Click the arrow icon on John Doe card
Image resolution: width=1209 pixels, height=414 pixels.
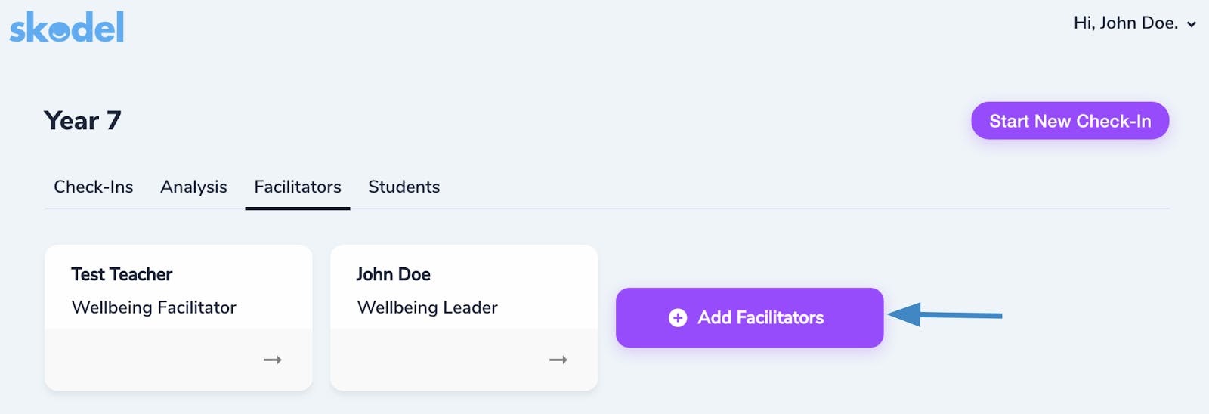(x=558, y=360)
